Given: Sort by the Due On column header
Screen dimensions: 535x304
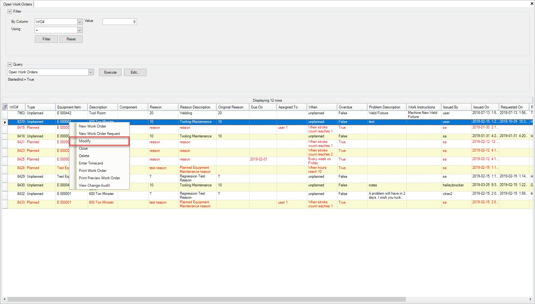Looking at the screenshot, I should tap(263, 107).
